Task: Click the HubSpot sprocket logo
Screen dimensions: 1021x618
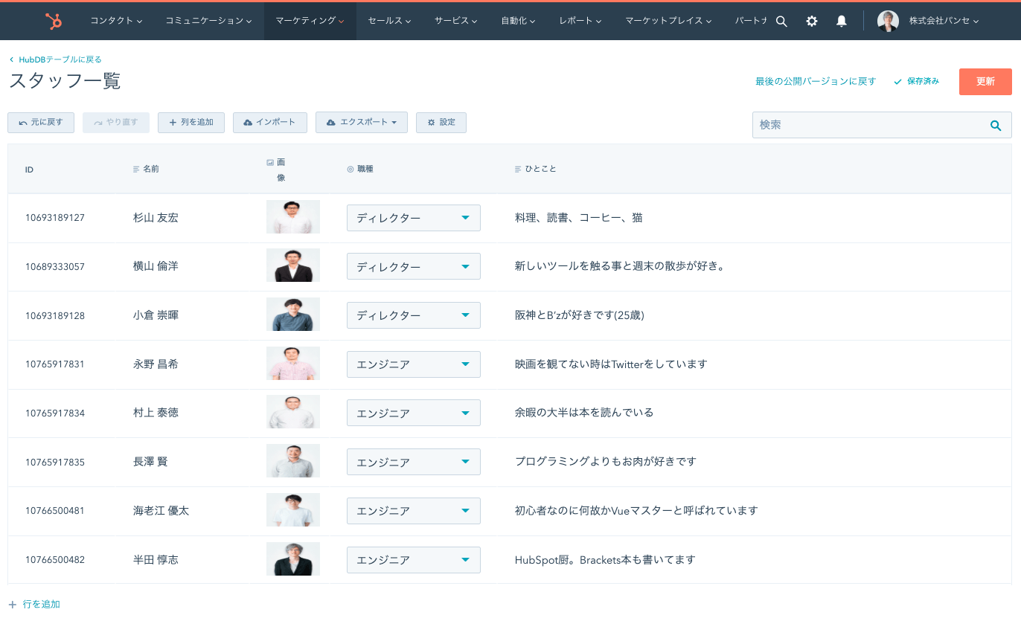Action: 54,21
